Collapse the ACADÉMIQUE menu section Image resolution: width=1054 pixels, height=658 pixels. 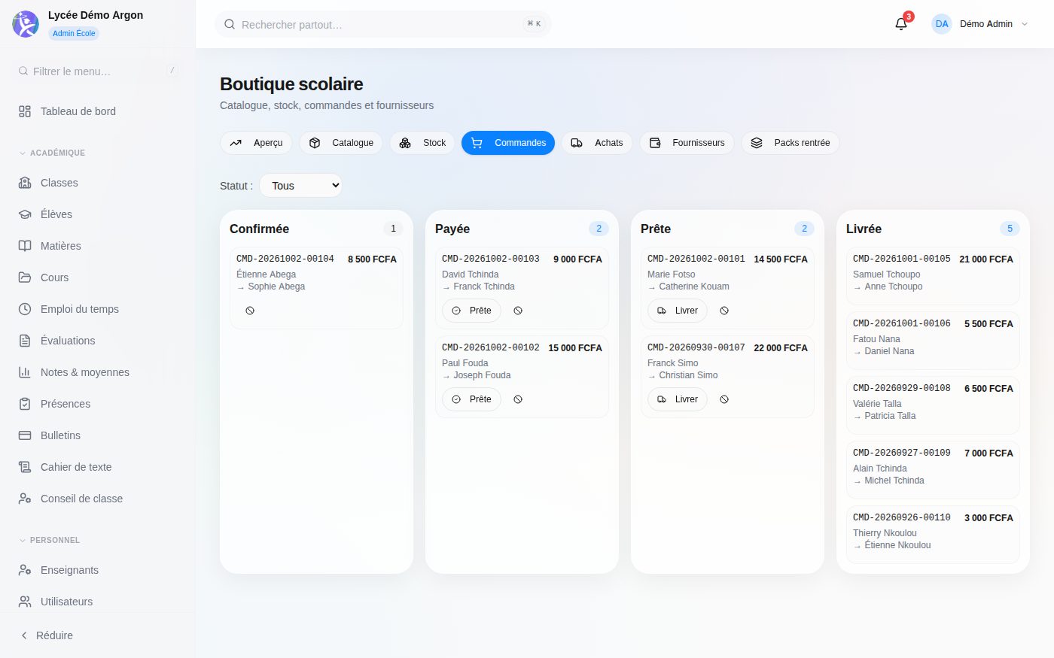52,153
